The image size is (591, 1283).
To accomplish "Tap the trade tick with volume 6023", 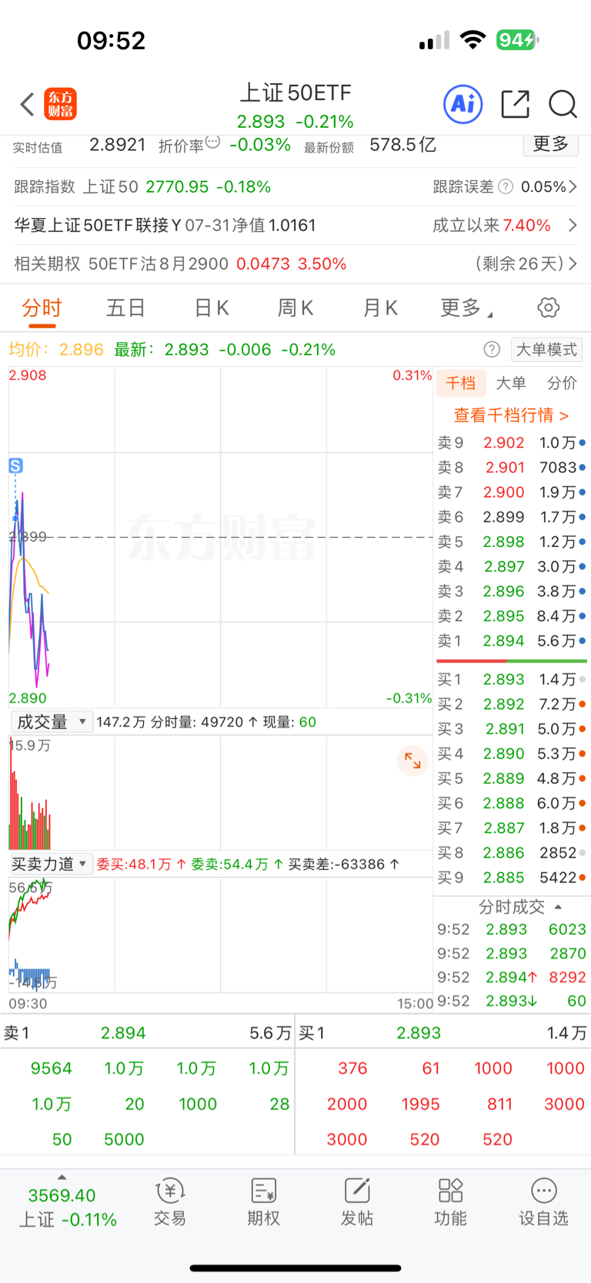I will [512, 929].
